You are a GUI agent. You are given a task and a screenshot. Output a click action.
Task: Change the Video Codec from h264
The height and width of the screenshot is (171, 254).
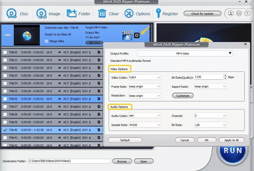[x=145, y=77]
